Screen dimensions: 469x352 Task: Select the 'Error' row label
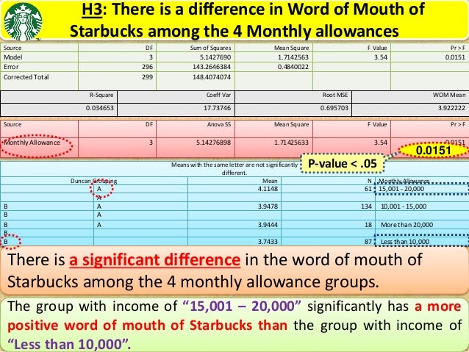11,67
